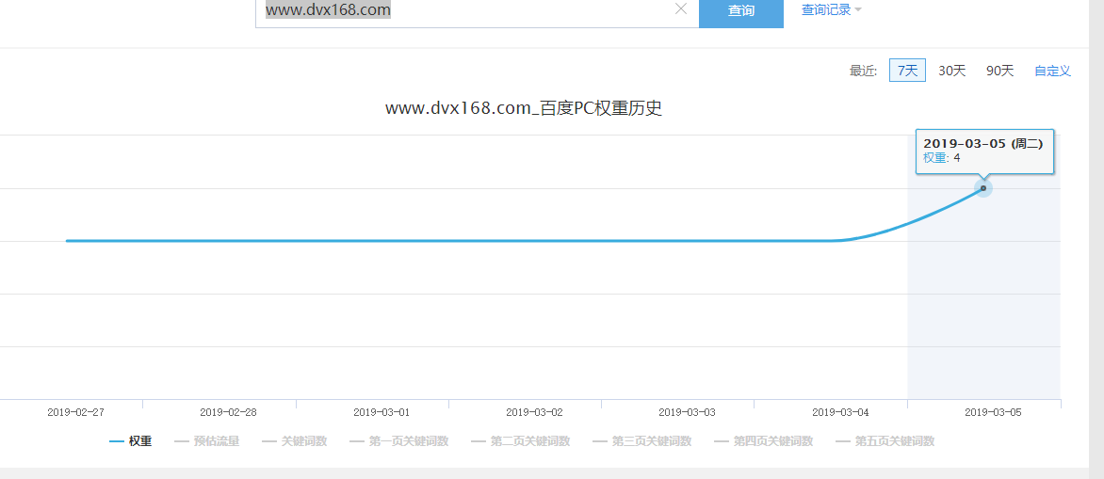Toggle 第五页关键词数 legend item

(x=885, y=441)
